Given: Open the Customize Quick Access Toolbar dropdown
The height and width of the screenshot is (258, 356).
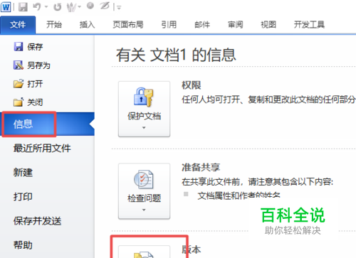Looking at the screenshot, I should (x=119, y=8).
